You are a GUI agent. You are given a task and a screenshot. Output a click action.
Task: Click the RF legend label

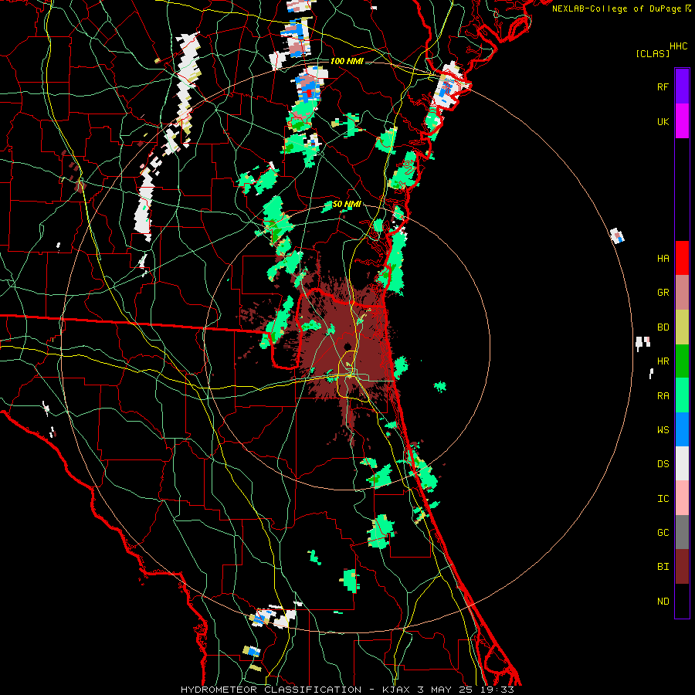click(x=663, y=86)
